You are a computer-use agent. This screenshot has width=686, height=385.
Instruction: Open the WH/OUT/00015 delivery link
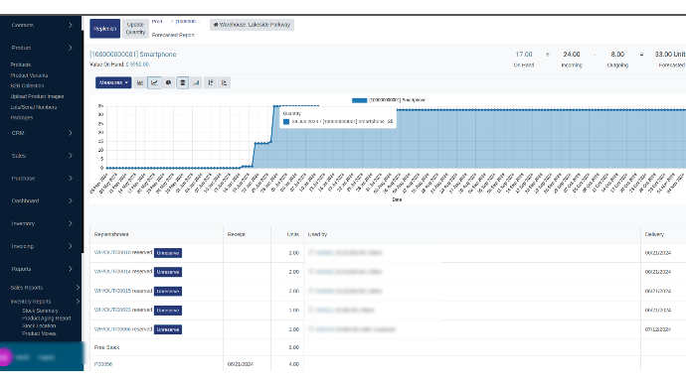coord(112,291)
